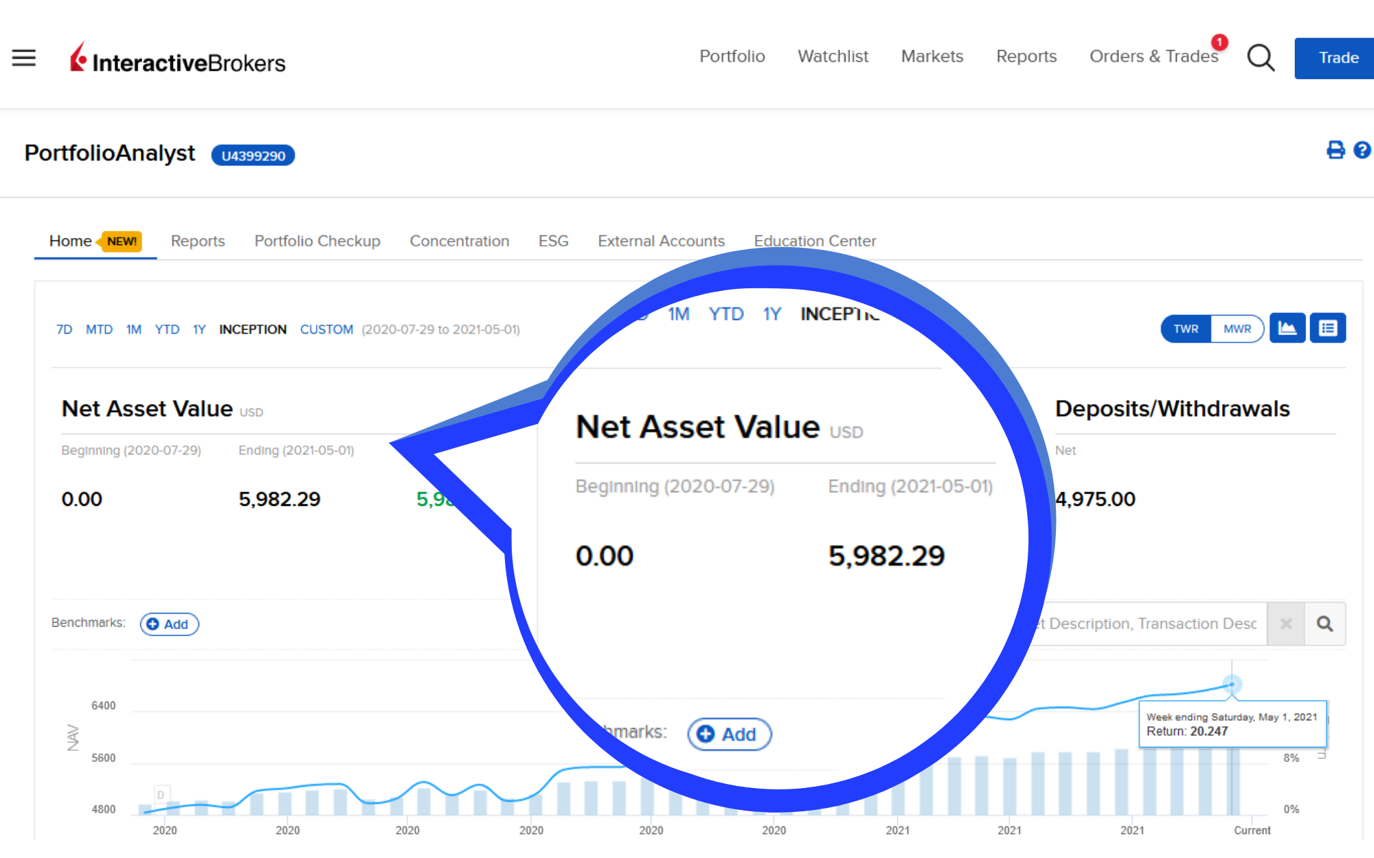Open the hamburger navigation menu
Screen dimensions: 1374x858
pyautogui.click(x=24, y=58)
